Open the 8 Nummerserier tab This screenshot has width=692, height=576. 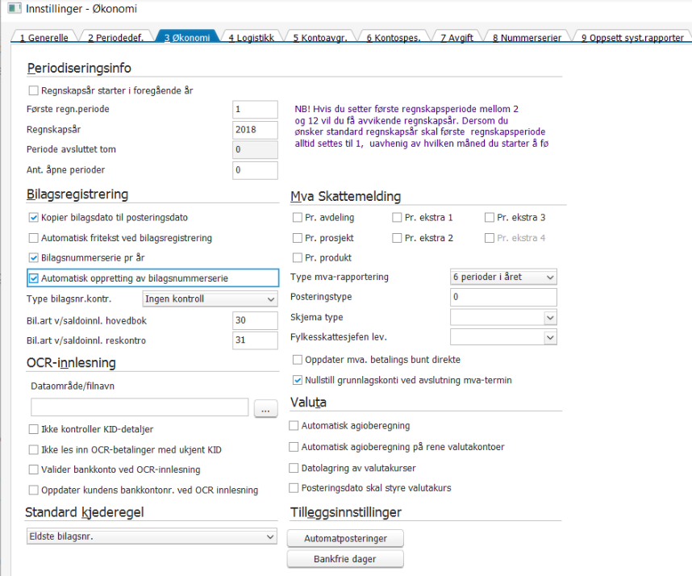527,38
